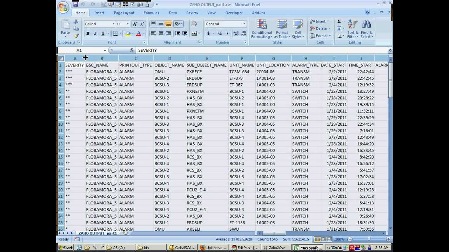449x252 pixels.
Task: Toggle Bold formatting
Action: (88, 34)
